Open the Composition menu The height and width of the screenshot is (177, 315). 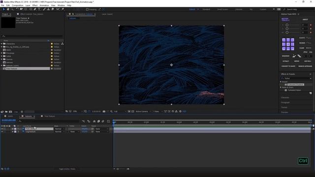pyautogui.click(x=18, y=5)
